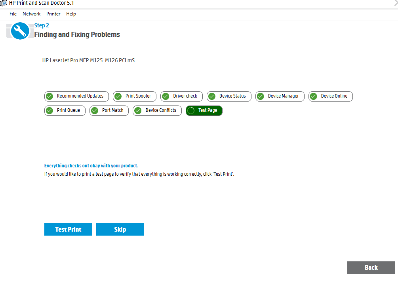Open the Printer menu
The image size is (398, 282).
click(x=53, y=14)
